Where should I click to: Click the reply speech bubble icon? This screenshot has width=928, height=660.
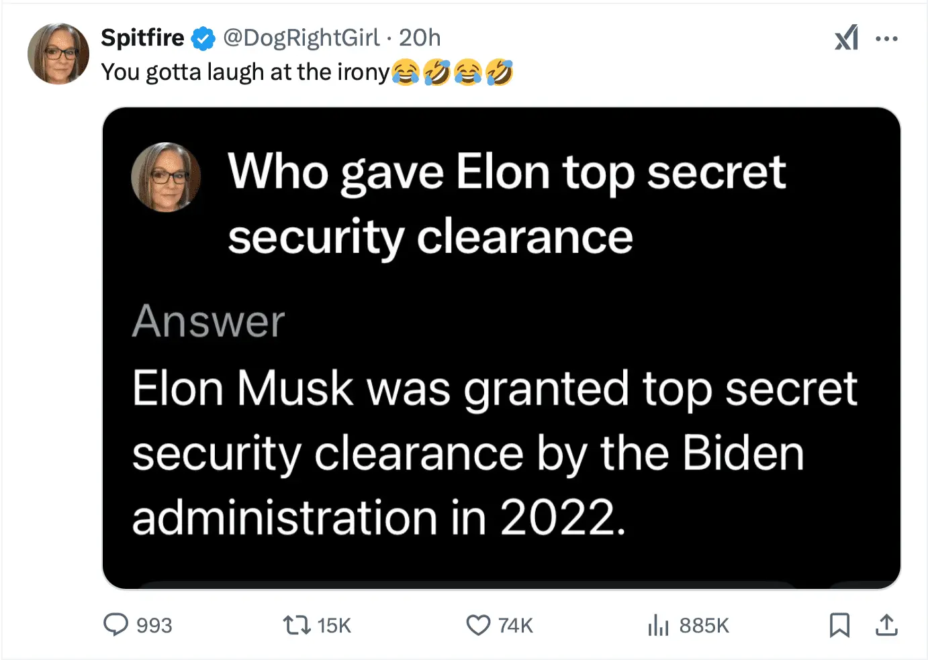pos(115,624)
